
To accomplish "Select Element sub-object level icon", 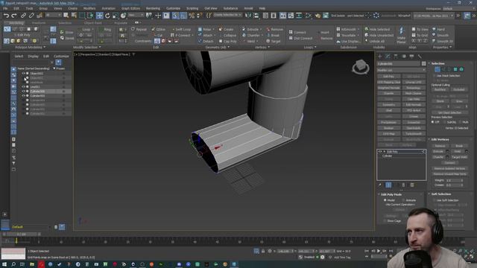I will tap(461, 69).
